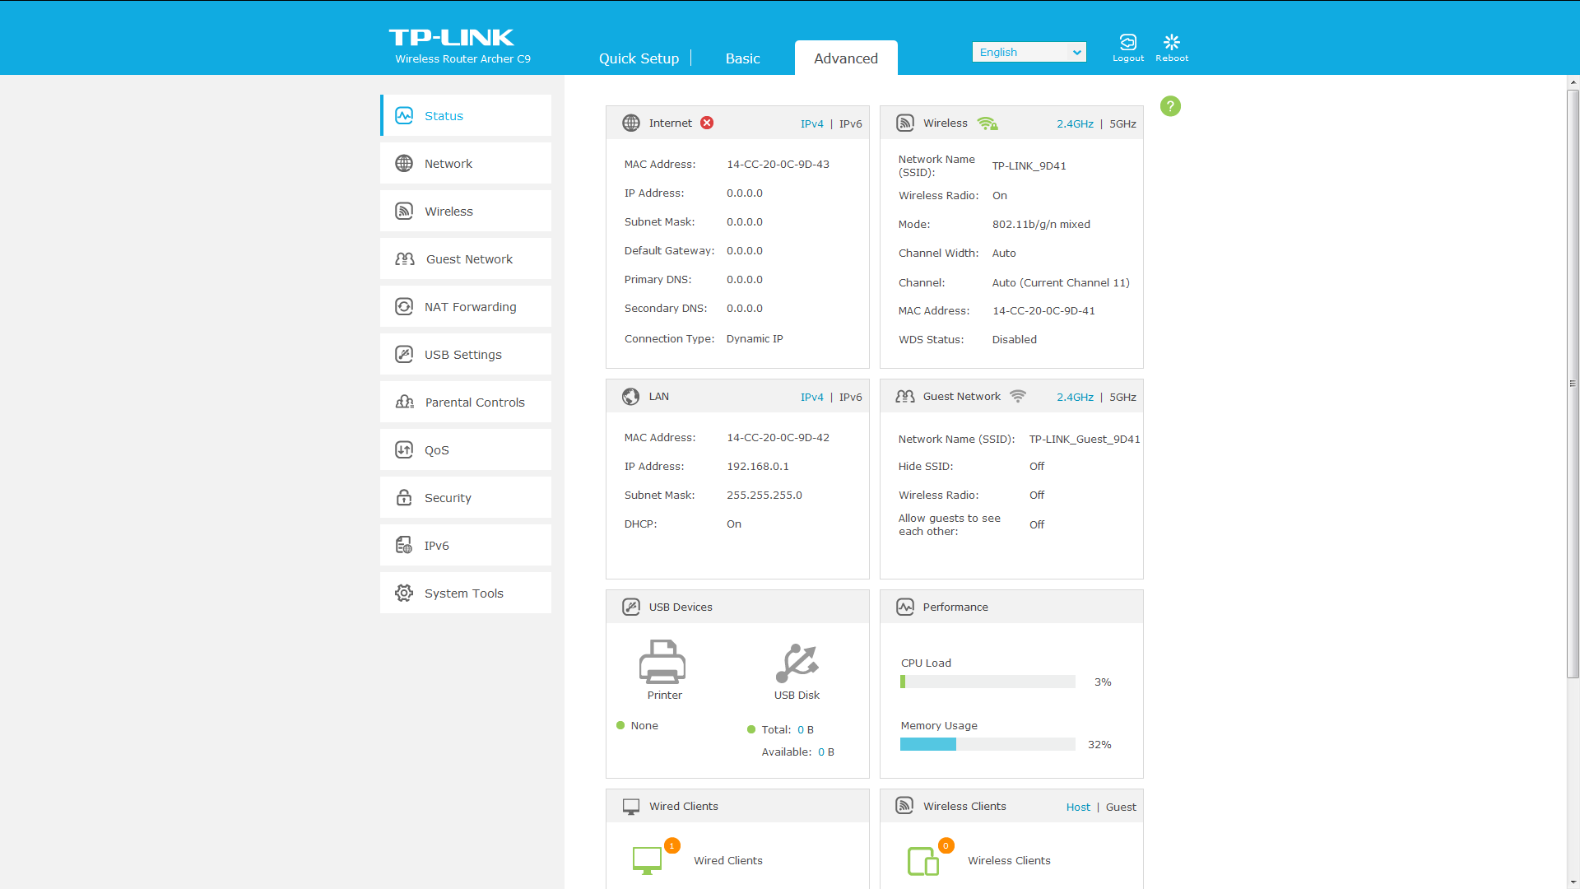
Task: Open the green help question mark
Action: click(1170, 106)
